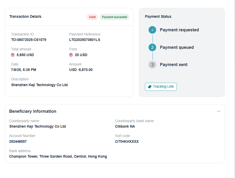
Task: Select the step 3 Payment sent circle
Action: [x=152, y=65]
